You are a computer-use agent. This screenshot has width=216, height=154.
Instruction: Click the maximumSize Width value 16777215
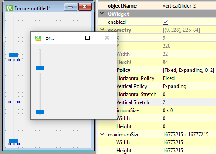(189, 143)
